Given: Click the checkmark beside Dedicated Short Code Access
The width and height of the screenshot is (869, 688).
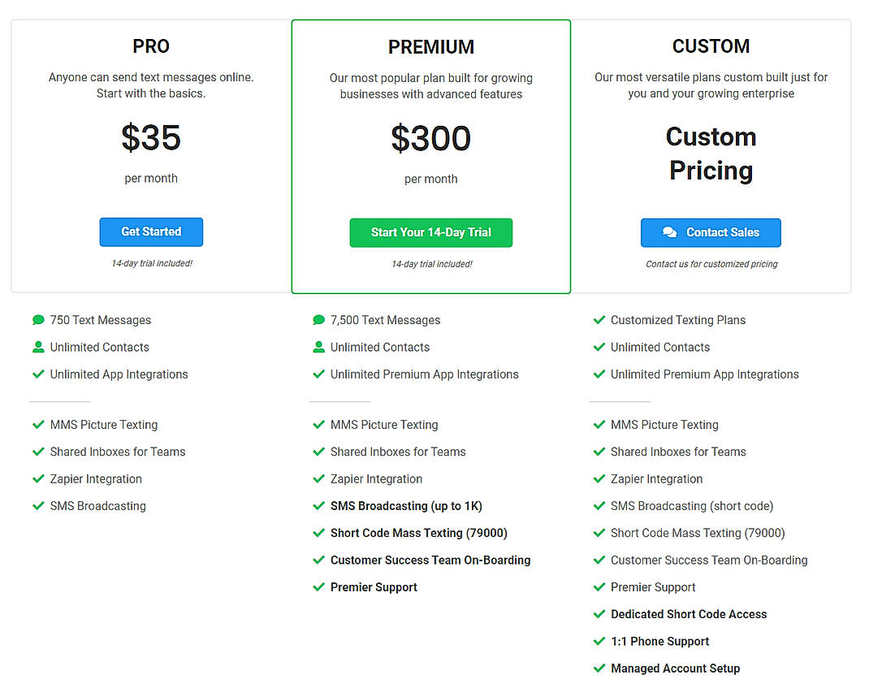Looking at the screenshot, I should [599, 614].
